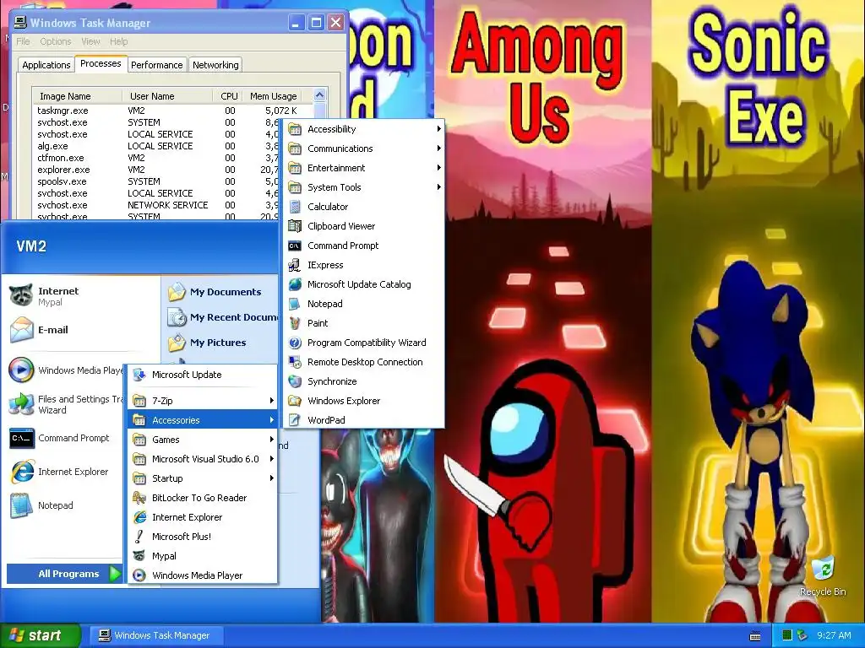865x648 pixels.
Task: Click the Start button
Action: tap(41, 635)
